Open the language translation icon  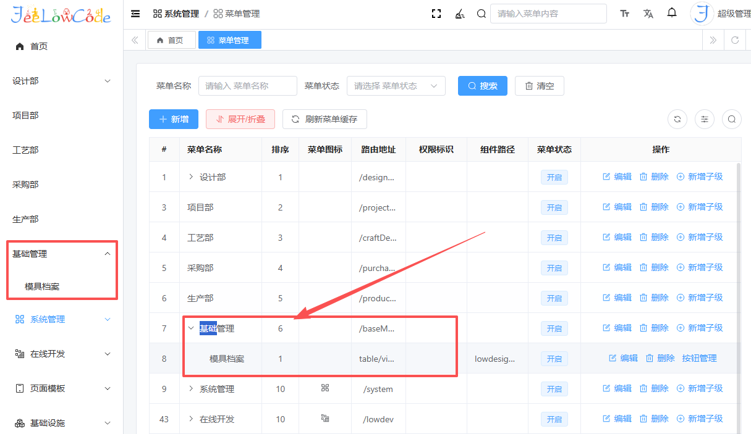click(x=648, y=14)
